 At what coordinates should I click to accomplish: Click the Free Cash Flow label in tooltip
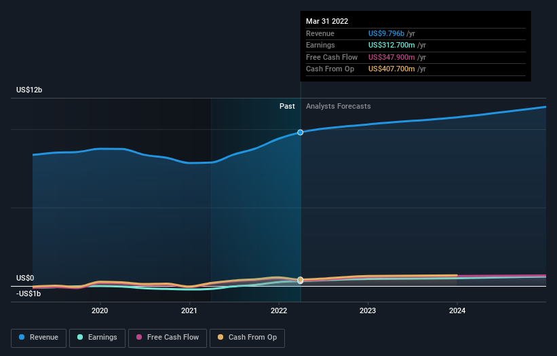[x=332, y=57]
